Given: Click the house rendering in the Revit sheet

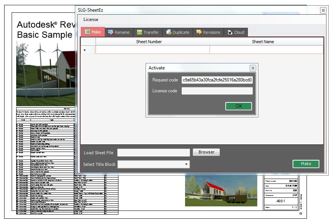Looking at the screenshot, I should (221, 191).
